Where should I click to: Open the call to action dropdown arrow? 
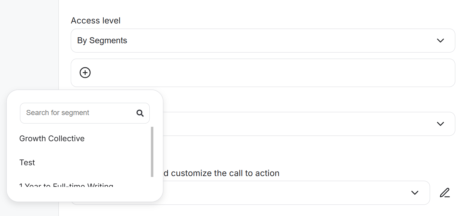point(415,193)
